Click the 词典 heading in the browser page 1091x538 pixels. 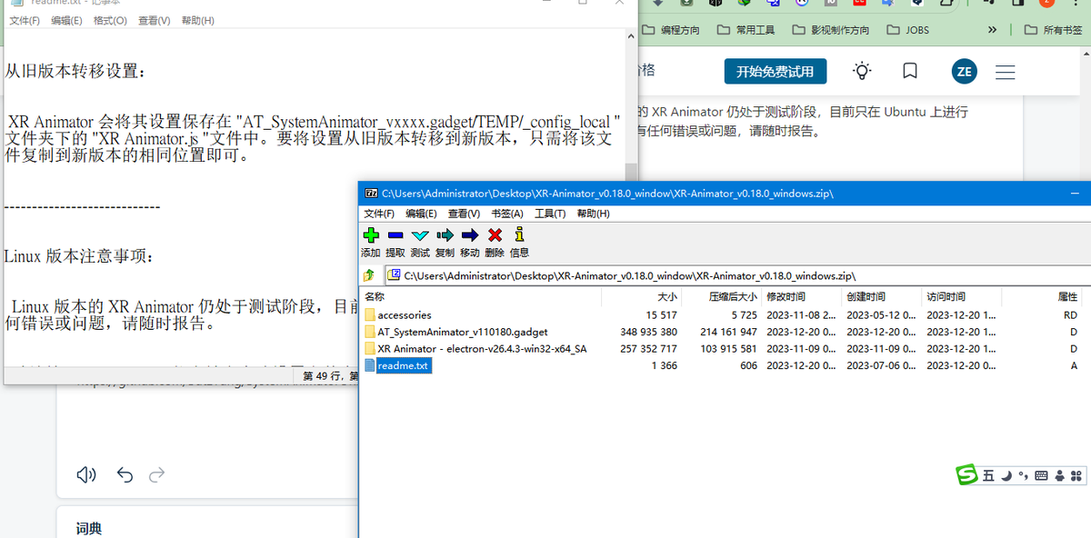coord(89,529)
